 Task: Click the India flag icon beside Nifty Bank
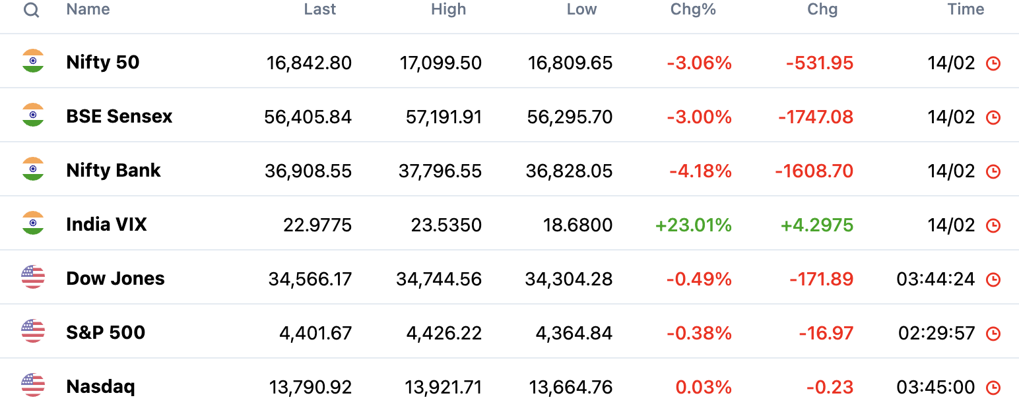point(33,169)
